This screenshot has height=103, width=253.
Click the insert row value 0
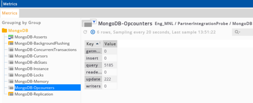coord(110,58)
